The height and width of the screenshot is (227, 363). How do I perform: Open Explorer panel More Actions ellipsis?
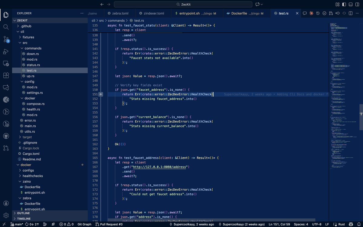pos(82,13)
